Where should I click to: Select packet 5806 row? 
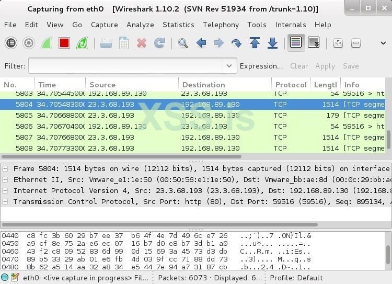click(x=192, y=127)
